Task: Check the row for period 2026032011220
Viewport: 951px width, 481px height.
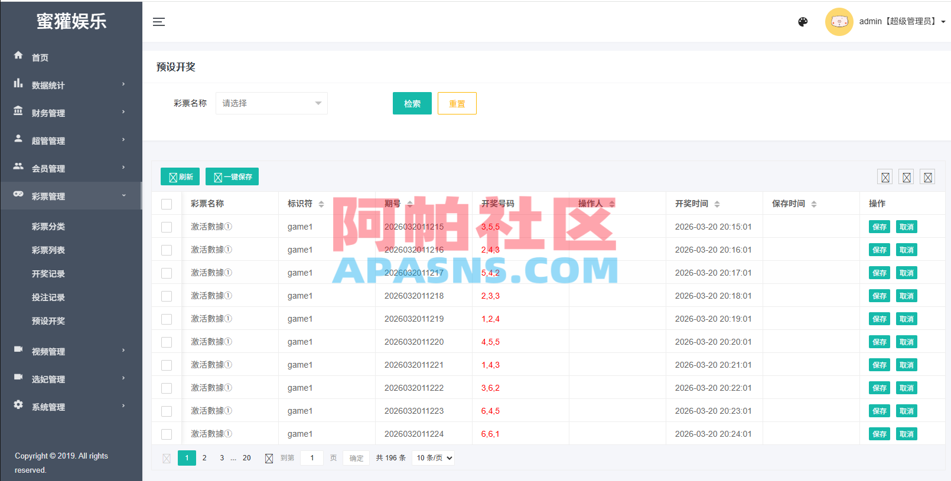Action: click(167, 342)
